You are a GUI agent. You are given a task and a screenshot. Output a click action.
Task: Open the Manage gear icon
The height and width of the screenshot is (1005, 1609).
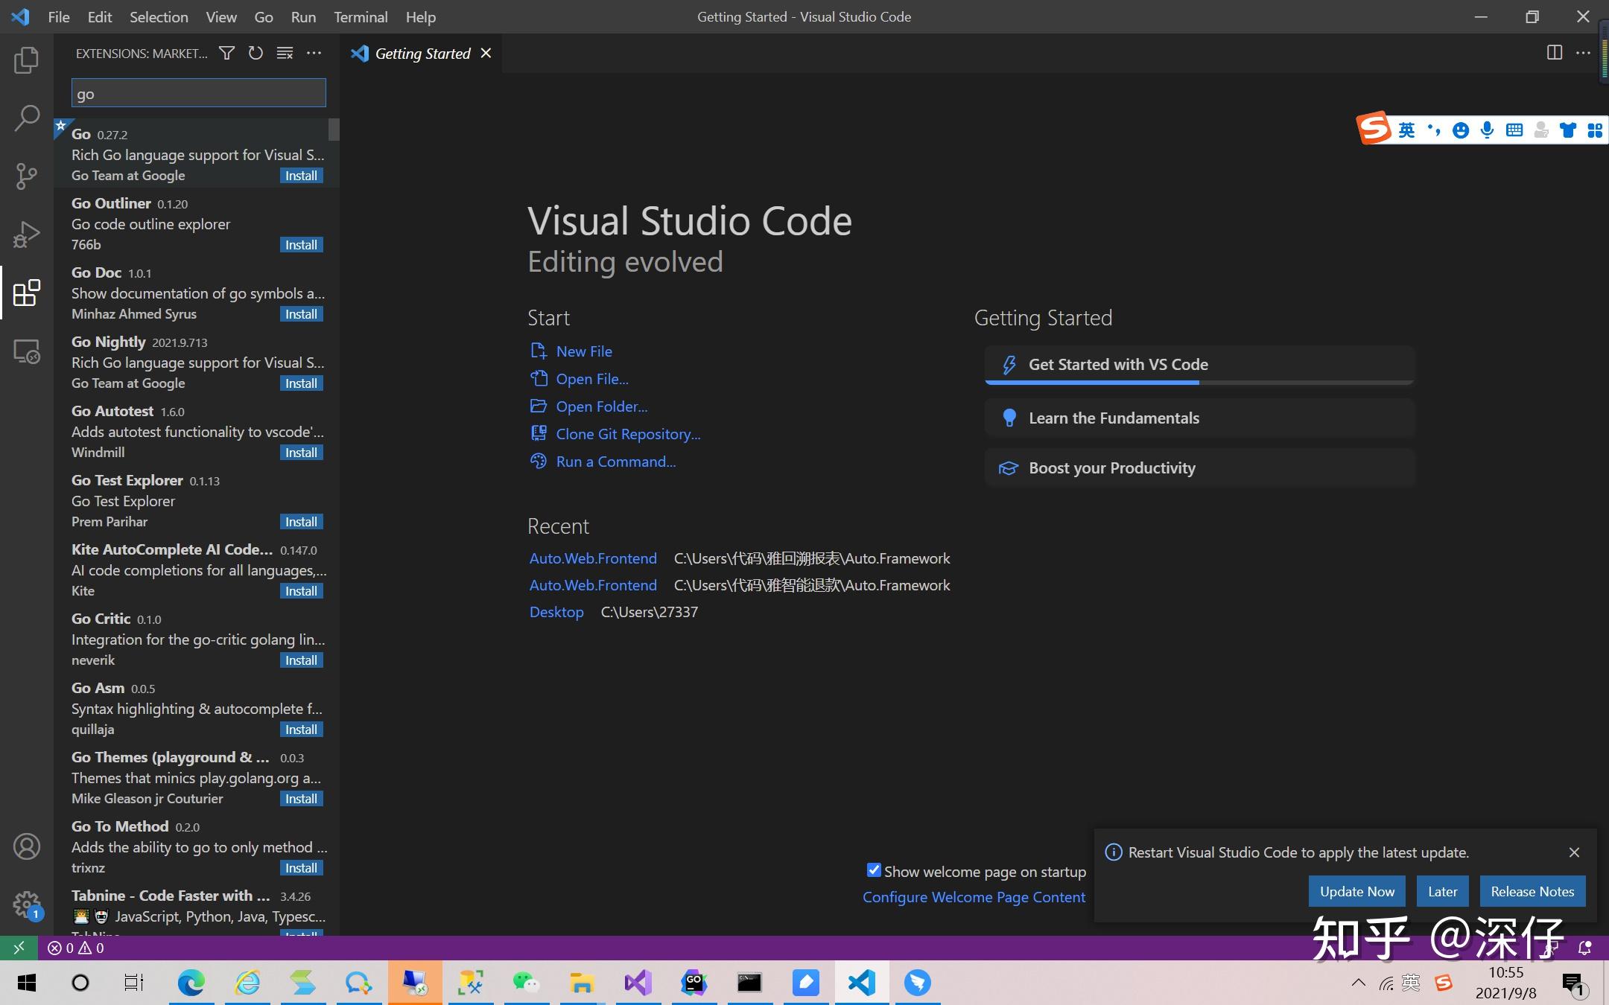tap(27, 904)
